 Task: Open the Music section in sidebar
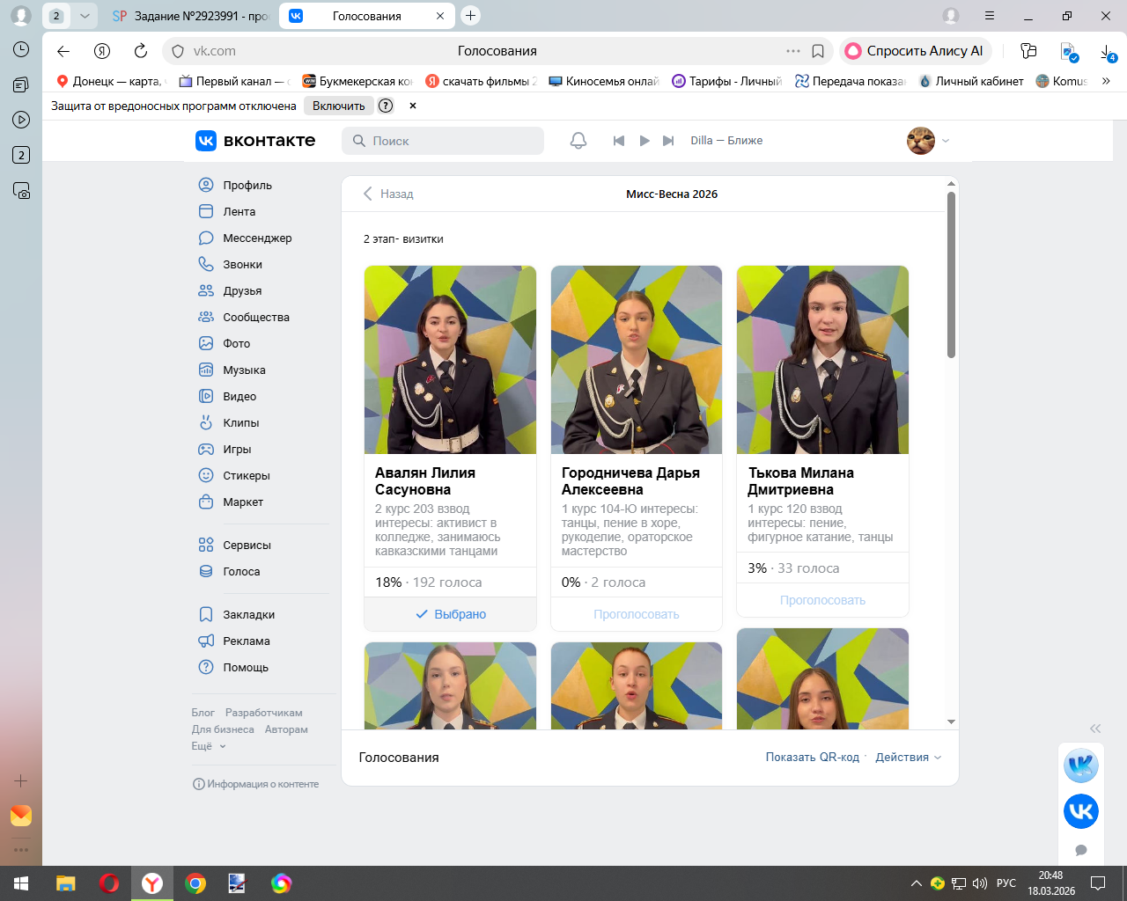(244, 370)
